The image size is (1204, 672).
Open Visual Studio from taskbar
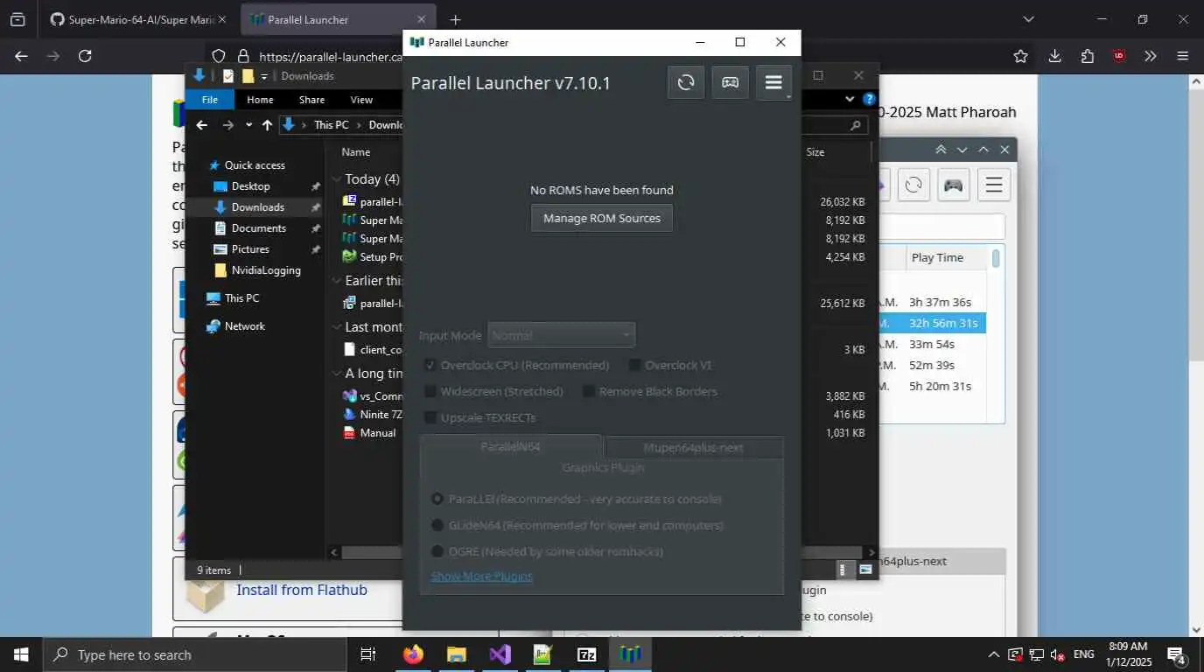(x=500, y=654)
